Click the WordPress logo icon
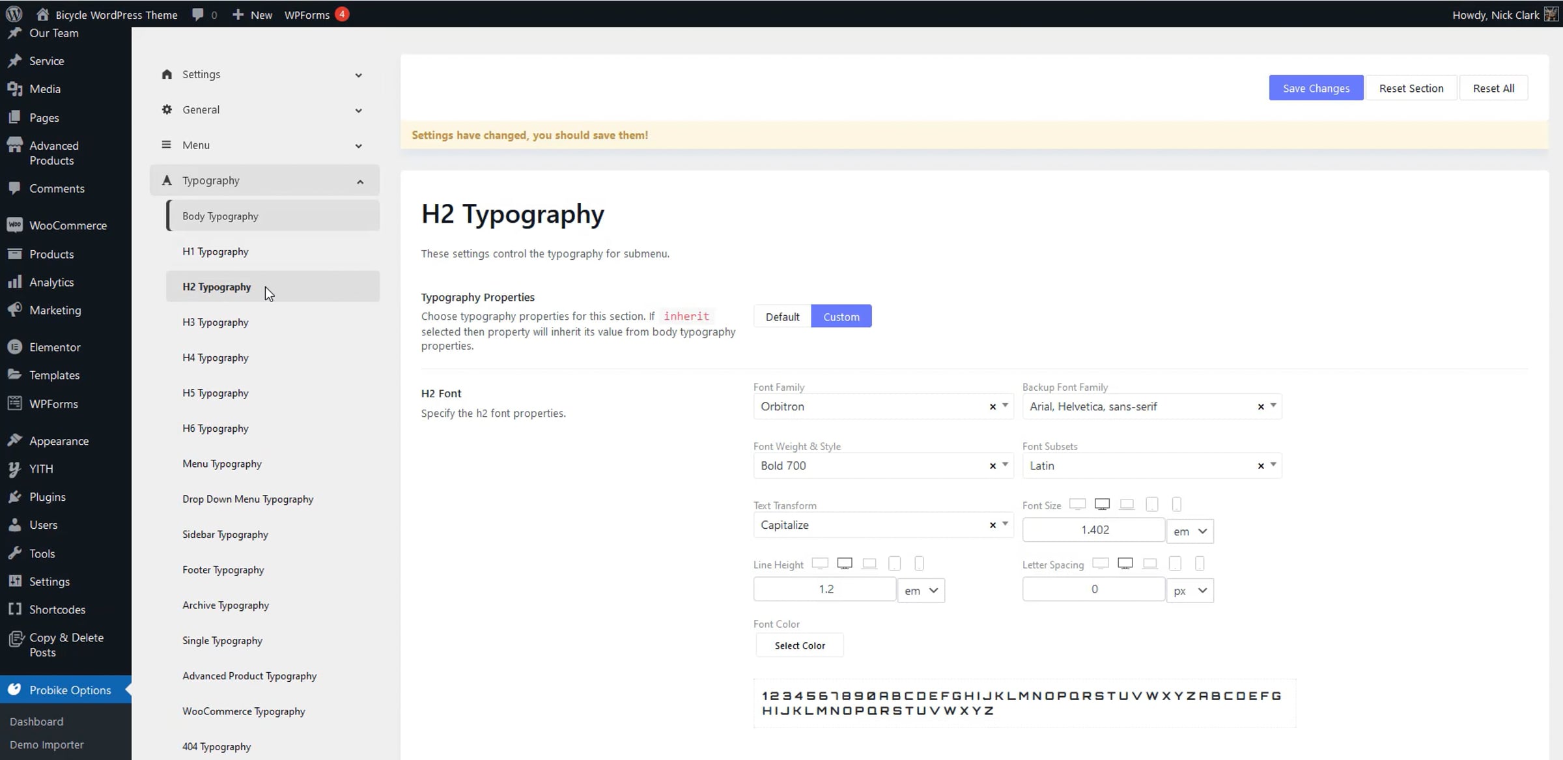 point(14,14)
